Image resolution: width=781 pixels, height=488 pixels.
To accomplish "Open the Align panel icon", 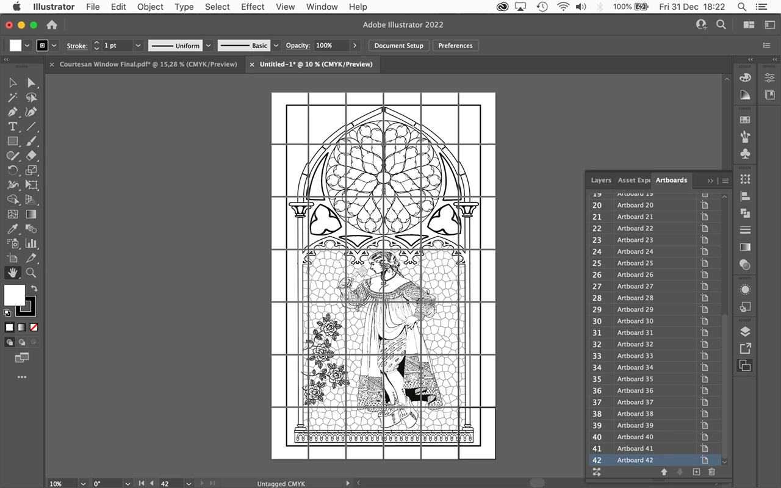I will coord(745,196).
